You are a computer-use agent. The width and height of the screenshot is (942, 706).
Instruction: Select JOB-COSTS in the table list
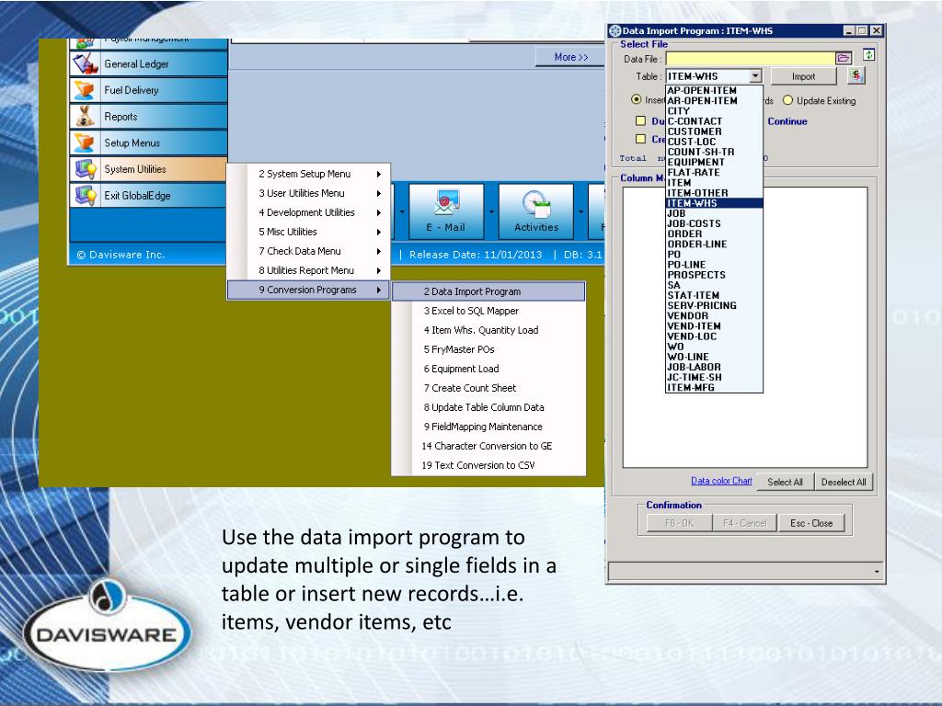[x=714, y=223]
